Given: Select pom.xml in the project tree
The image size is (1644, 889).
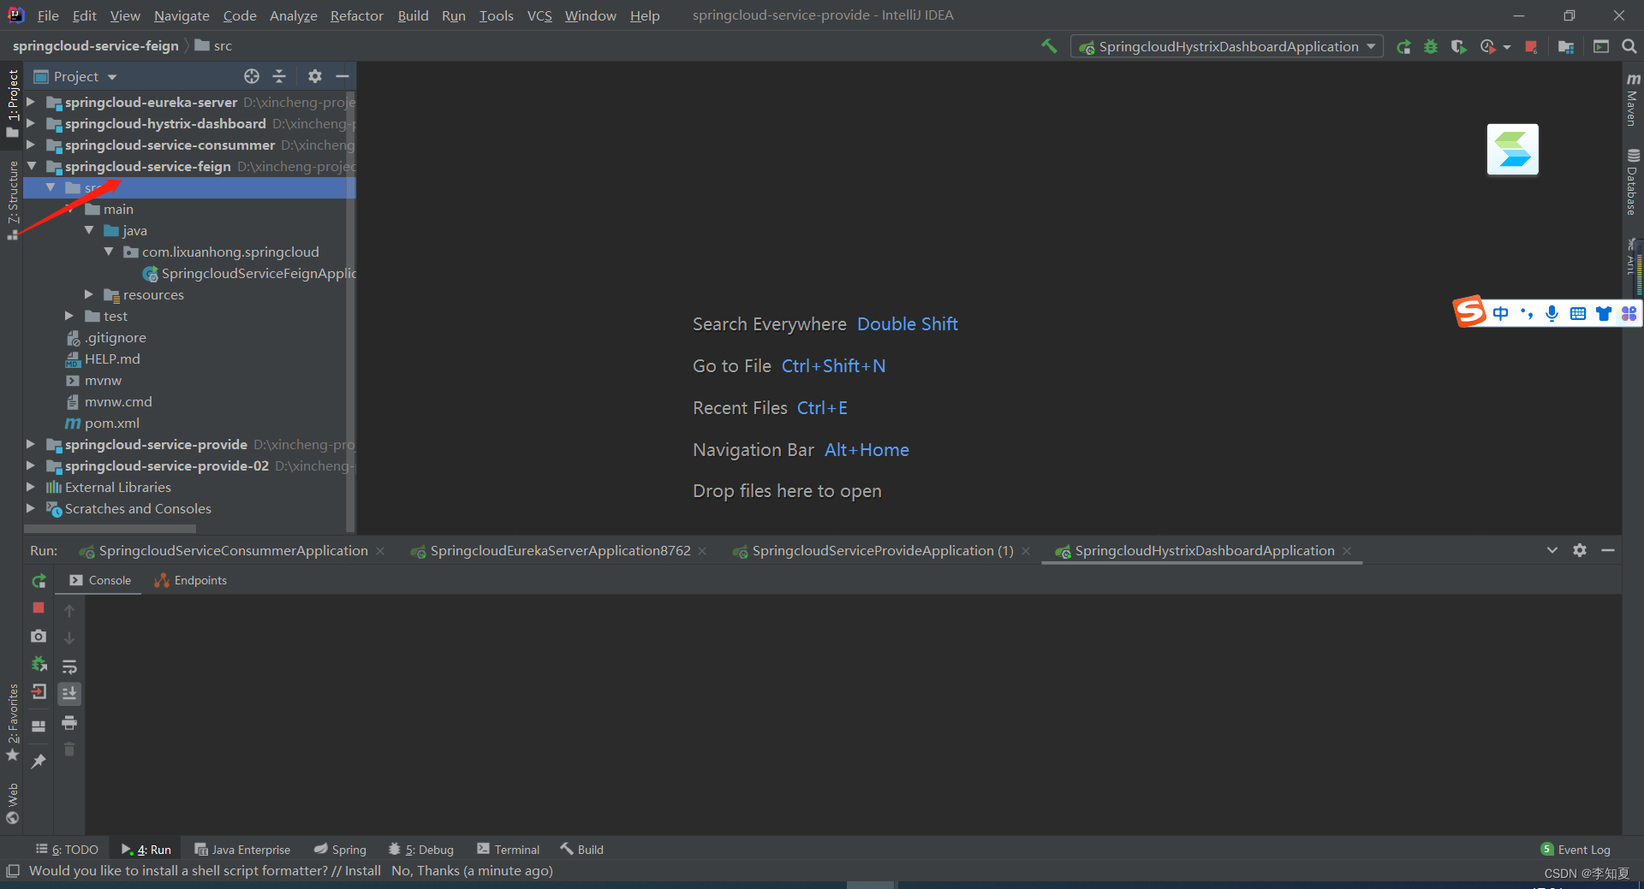Looking at the screenshot, I should point(112,423).
